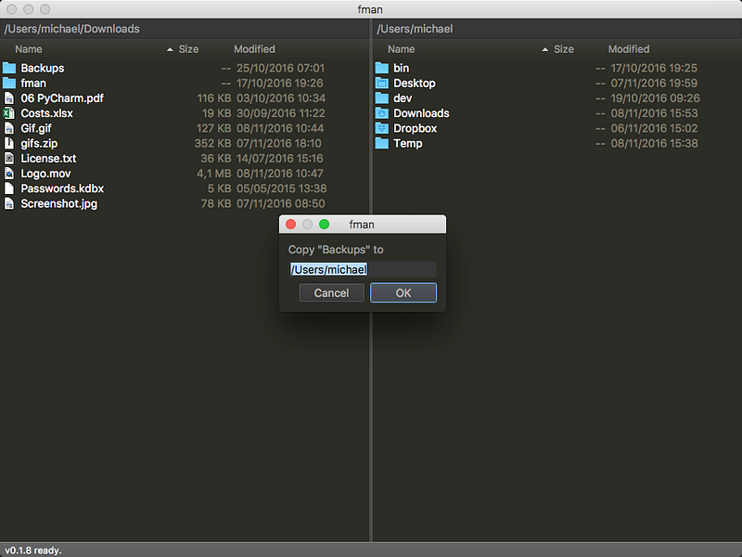
Task: Click the fman folder icon in left pane
Action: coord(9,84)
